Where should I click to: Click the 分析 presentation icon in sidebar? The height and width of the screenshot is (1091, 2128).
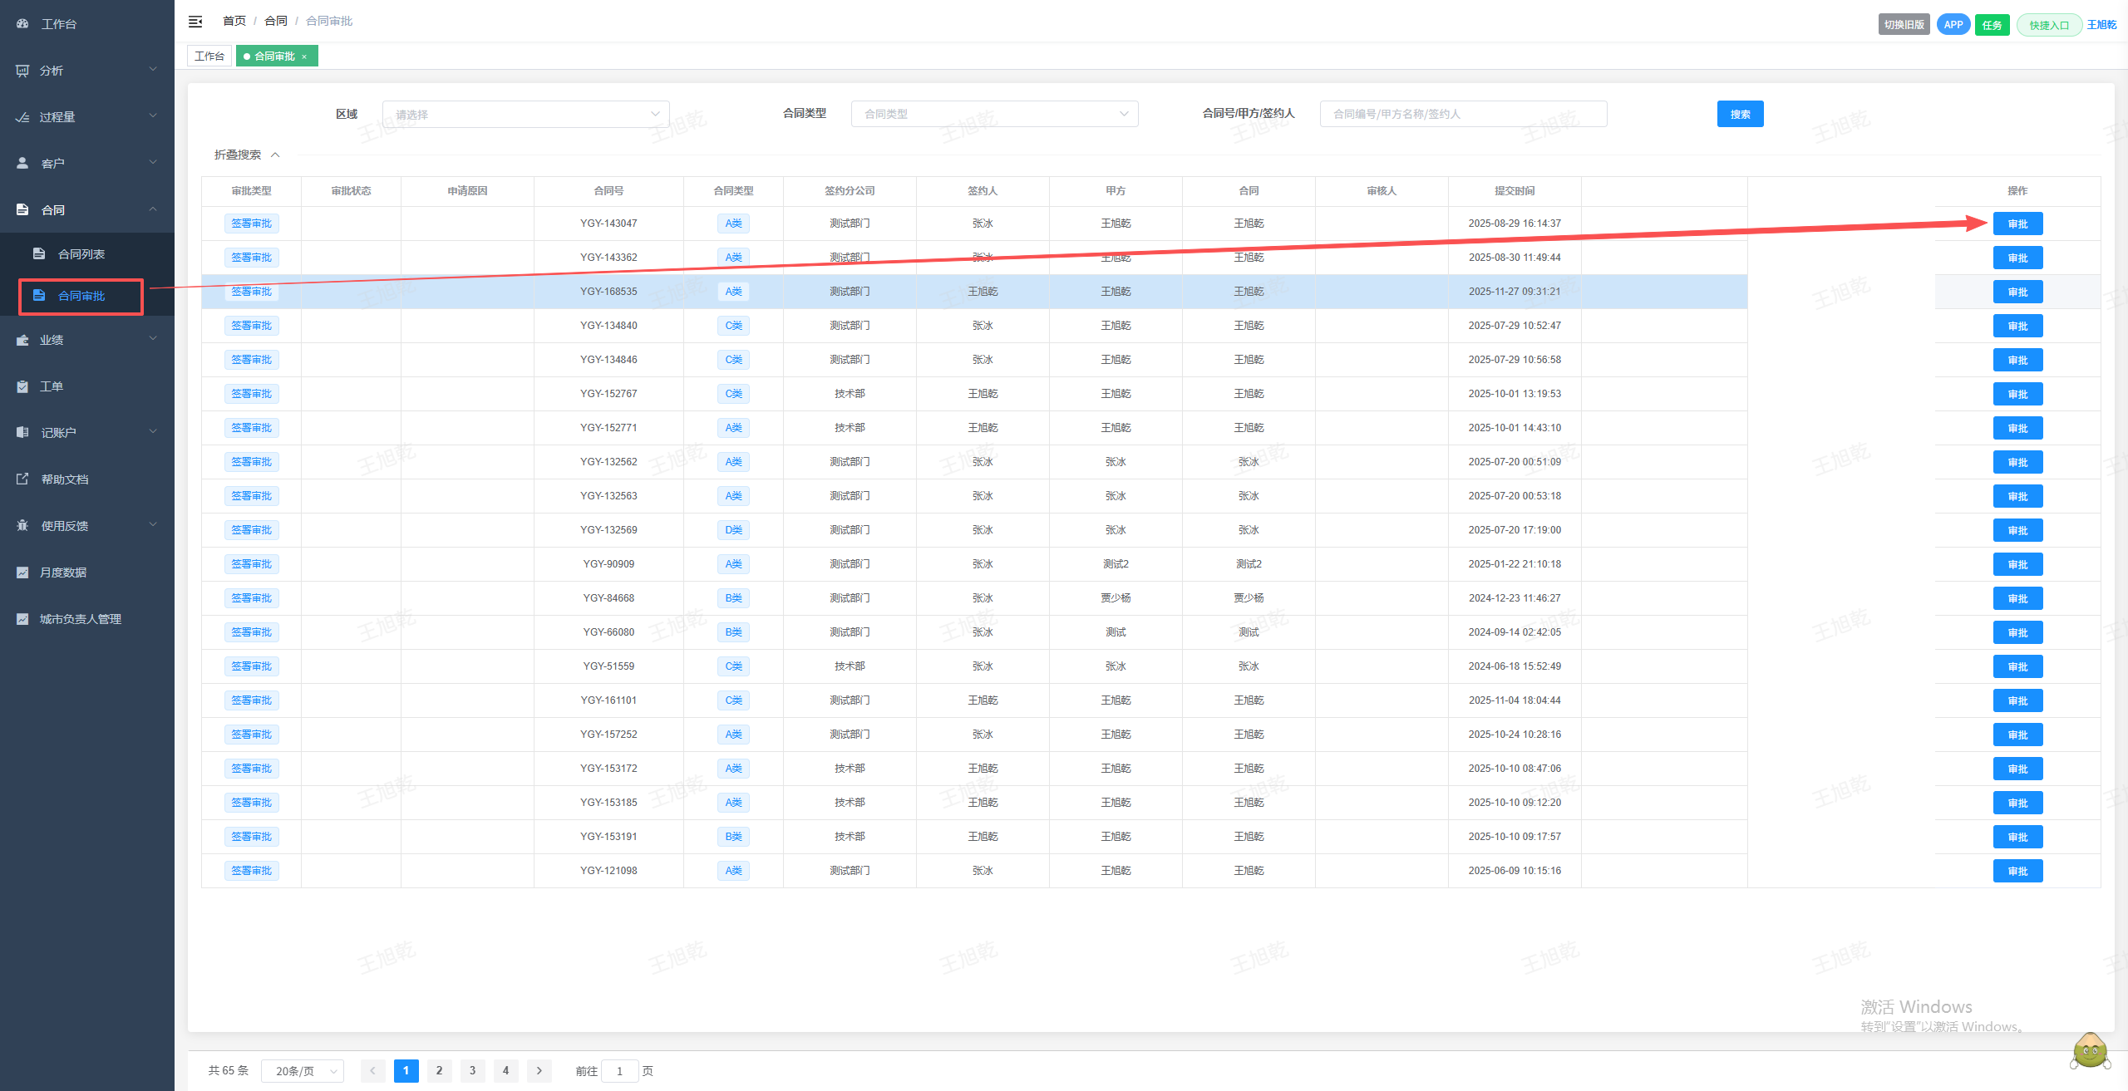point(22,71)
